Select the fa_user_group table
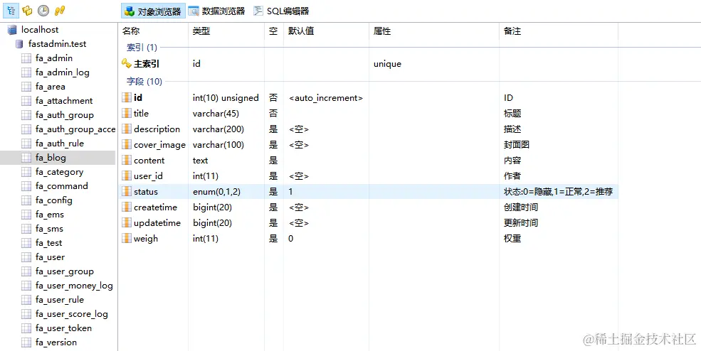Image resolution: width=701 pixels, height=351 pixels. tap(64, 271)
